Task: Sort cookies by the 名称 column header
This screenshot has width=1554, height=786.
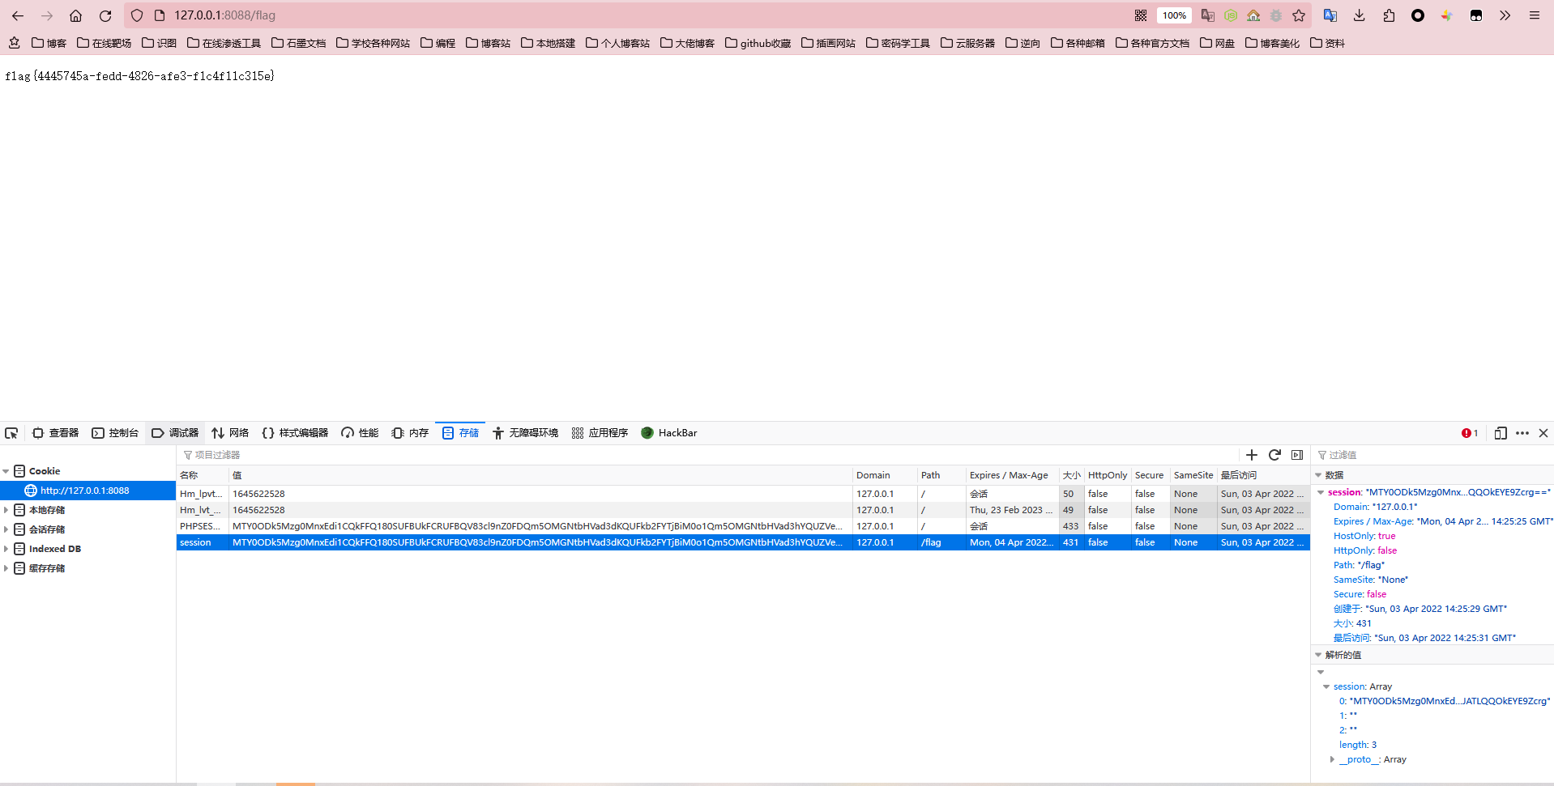Action: tap(203, 475)
